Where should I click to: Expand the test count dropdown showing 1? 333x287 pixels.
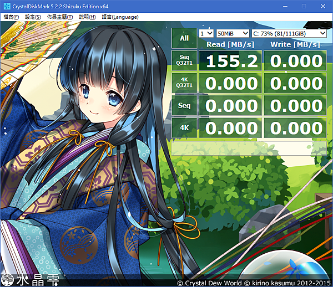tap(206, 33)
